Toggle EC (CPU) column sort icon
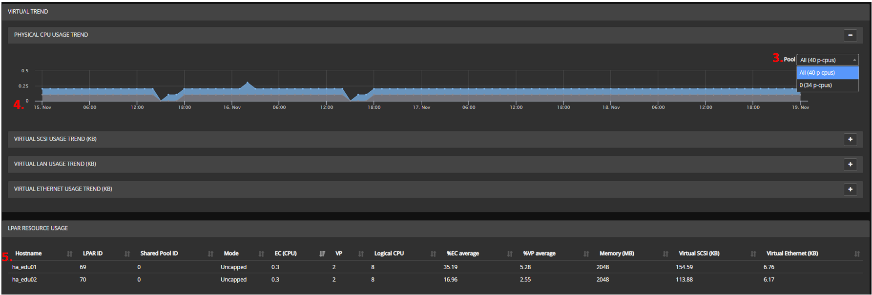Screen dimensions: 872x295 322,253
